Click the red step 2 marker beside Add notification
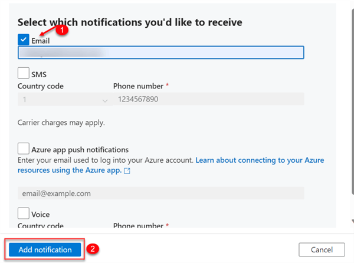 (93, 249)
